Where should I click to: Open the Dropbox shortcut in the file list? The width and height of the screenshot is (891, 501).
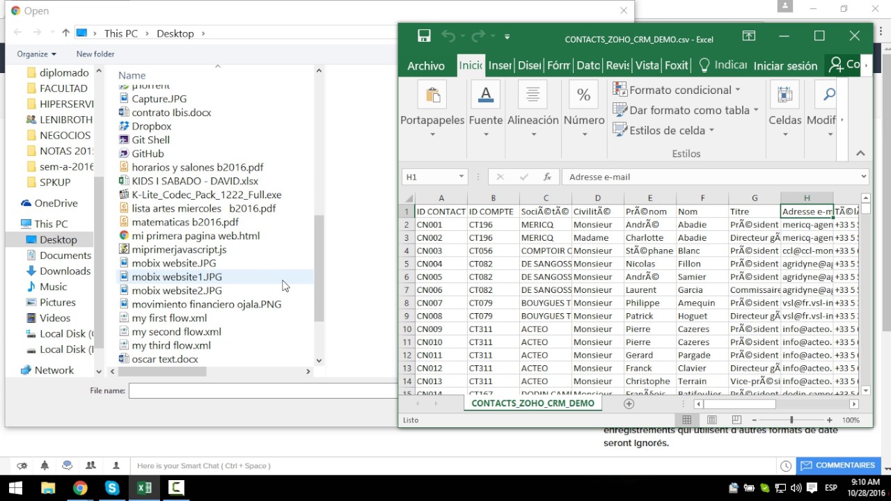coord(151,126)
